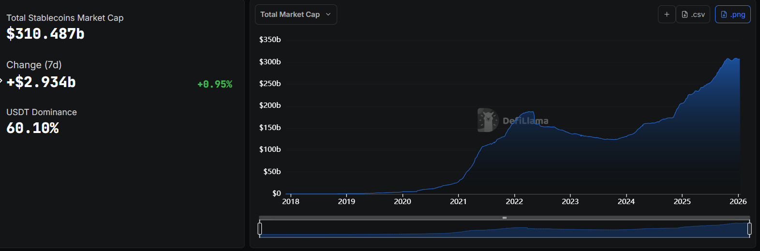The height and width of the screenshot is (251, 760).
Task: Click the $310.487b market cap value
Action: 45,34
